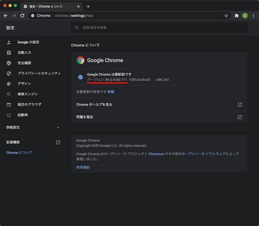Click the browser window icon beside 既定のブラウザ

coord(9,105)
